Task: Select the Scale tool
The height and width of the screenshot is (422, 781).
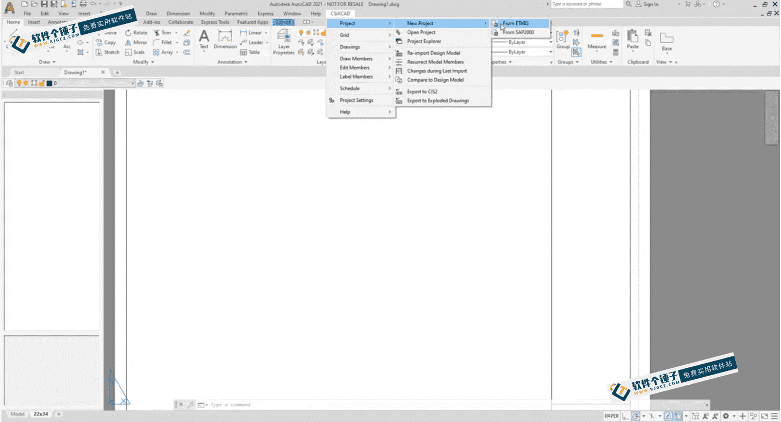Action: 135,52
